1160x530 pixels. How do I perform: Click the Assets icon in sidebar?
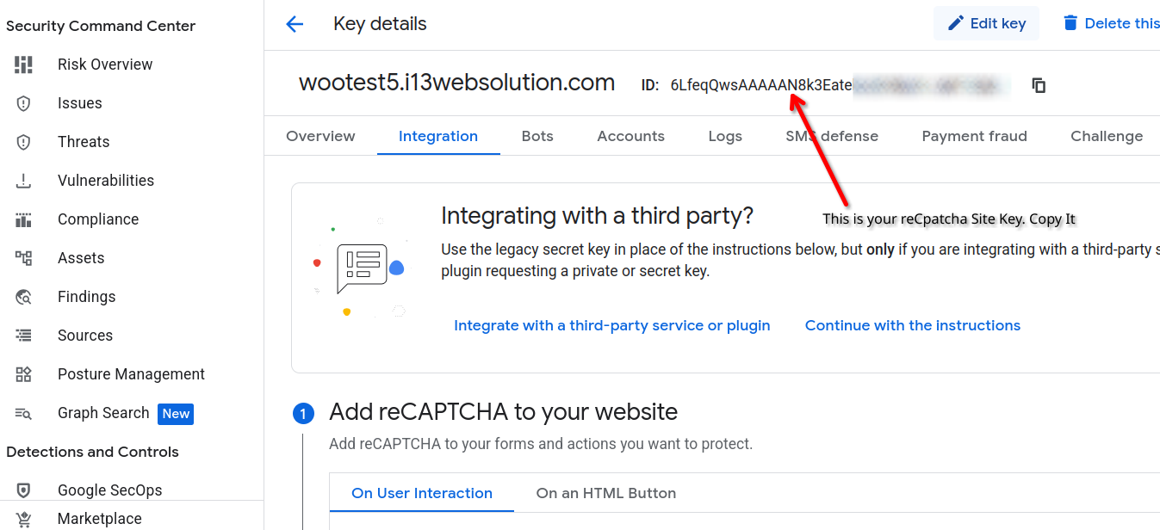tap(24, 258)
